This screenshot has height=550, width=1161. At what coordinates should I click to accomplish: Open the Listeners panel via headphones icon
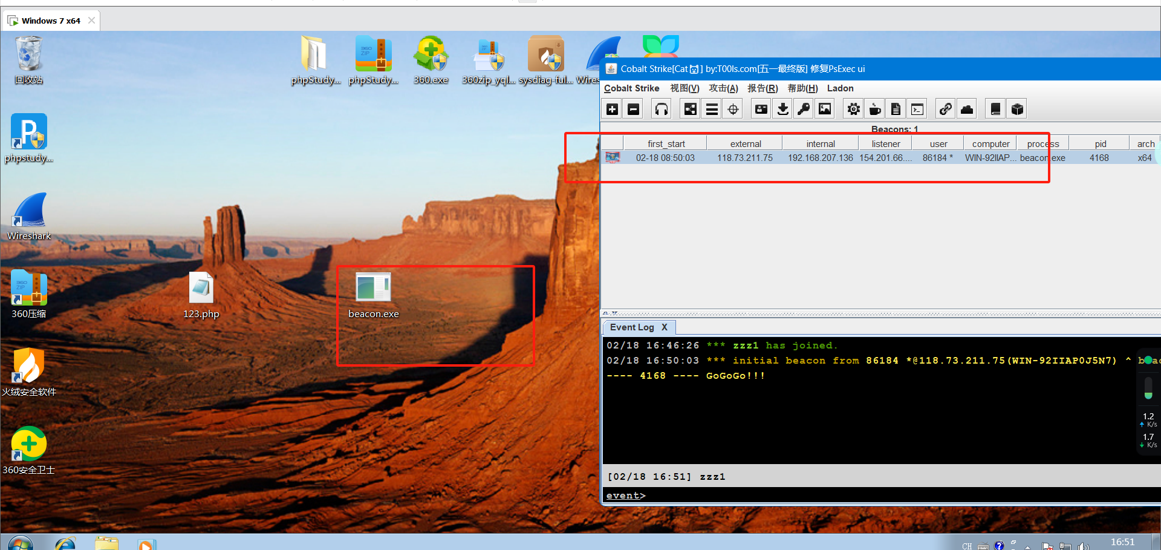pos(661,108)
